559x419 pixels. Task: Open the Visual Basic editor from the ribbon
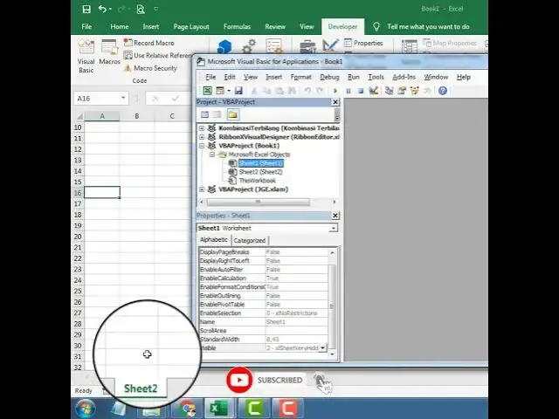pos(86,56)
